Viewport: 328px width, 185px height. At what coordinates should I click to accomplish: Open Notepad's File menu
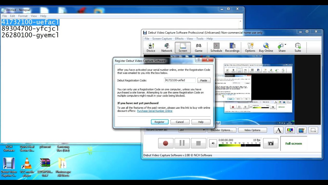pyautogui.click(x=5, y=16)
